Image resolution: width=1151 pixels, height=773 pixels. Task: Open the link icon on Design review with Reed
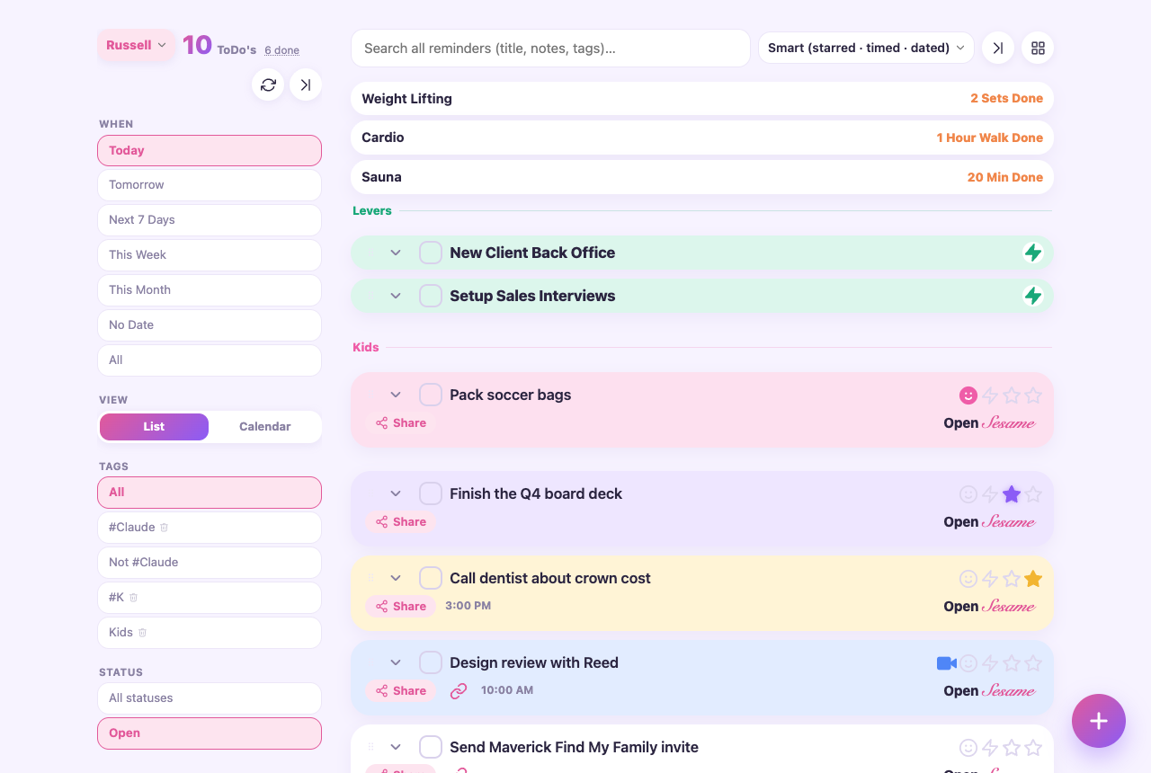click(x=459, y=690)
